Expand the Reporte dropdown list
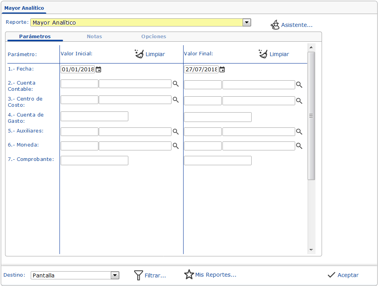Viewport: 378px width, 286px height. [247, 23]
